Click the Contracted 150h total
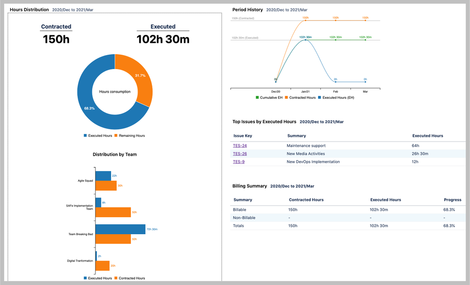This screenshot has width=470, height=285. click(56, 39)
